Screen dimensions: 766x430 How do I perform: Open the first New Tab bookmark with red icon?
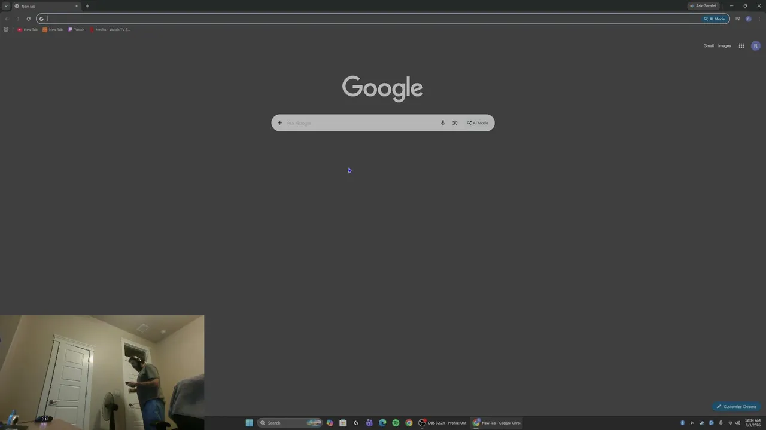point(28,30)
